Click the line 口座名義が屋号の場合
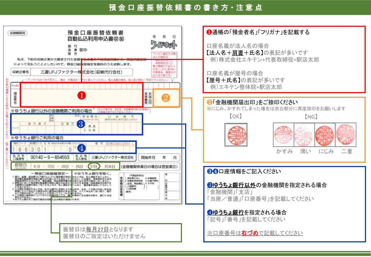 click(x=235, y=73)
